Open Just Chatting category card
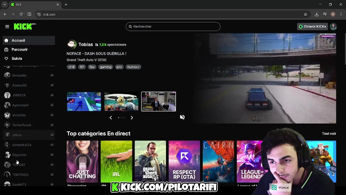 click(82, 161)
